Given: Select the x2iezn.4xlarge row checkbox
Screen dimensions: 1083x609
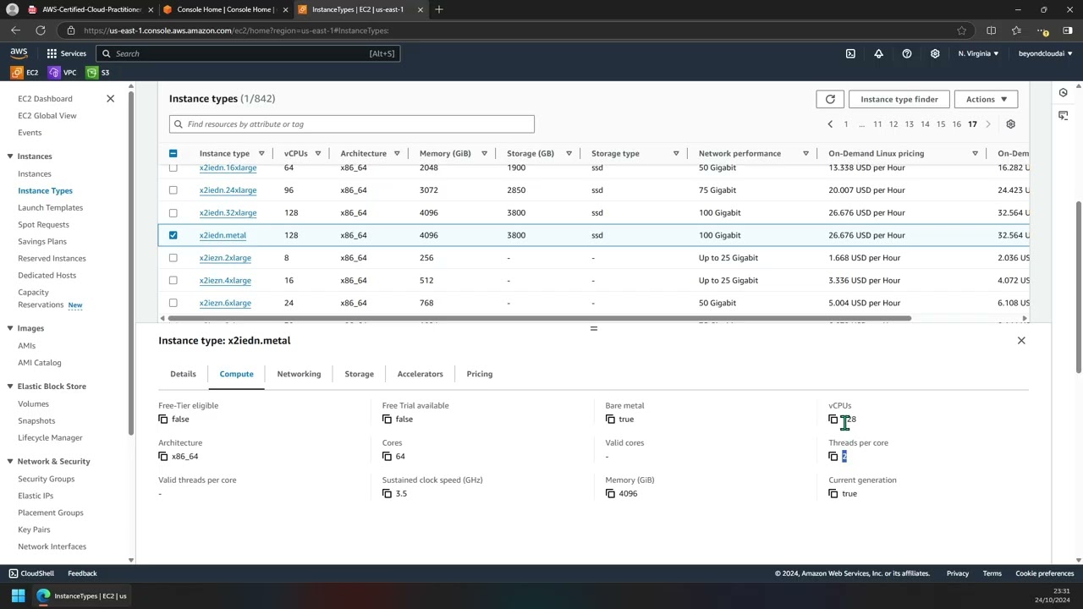Looking at the screenshot, I should [x=173, y=281].
